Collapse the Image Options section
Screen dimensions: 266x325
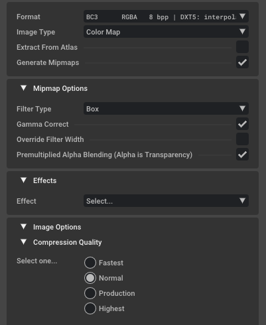point(23,227)
